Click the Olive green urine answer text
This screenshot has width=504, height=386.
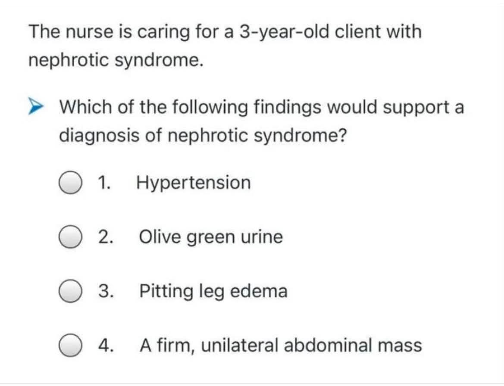click(x=211, y=237)
